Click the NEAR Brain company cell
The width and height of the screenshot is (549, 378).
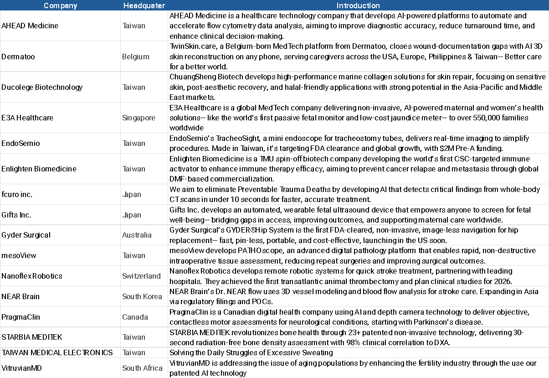(60, 296)
